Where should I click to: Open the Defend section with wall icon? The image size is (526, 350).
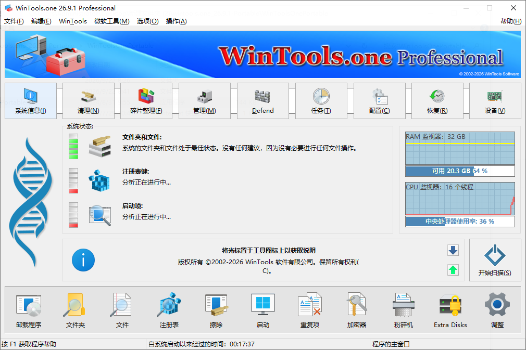click(263, 101)
